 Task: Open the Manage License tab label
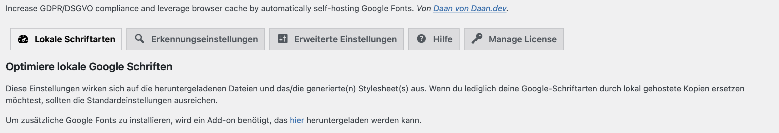click(523, 39)
